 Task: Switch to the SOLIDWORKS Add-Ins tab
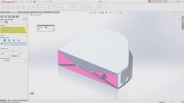[x=36, y=12]
